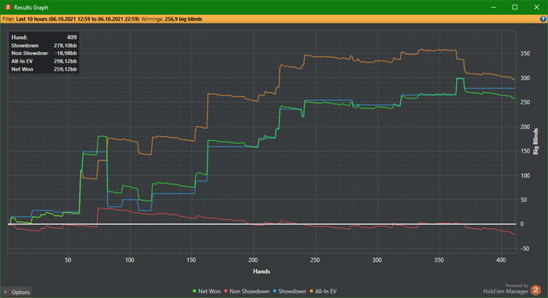
Task: Click the y-axis tick label '350'
Action: (525, 53)
